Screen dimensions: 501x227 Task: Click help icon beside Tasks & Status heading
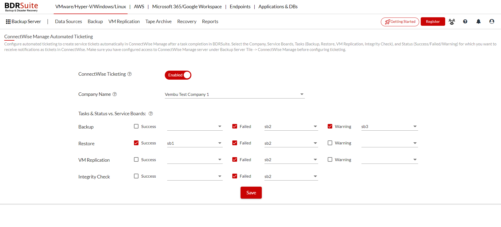[x=151, y=114]
